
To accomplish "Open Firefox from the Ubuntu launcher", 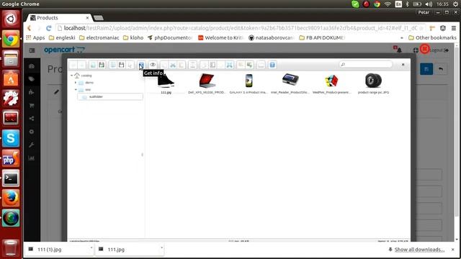I will pos(11,198).
